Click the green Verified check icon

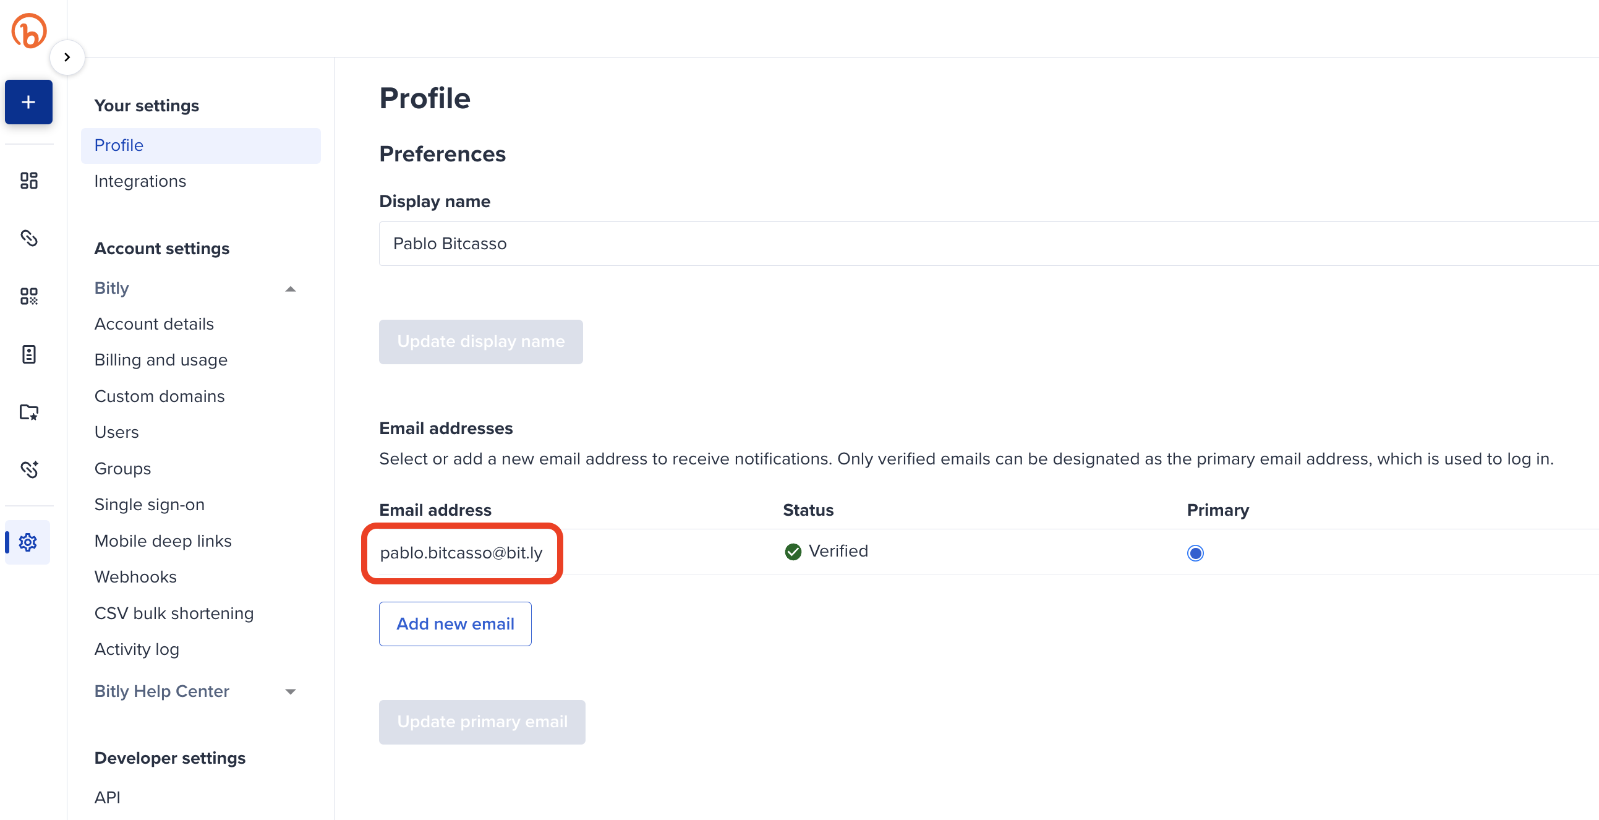tap(793, 551)
